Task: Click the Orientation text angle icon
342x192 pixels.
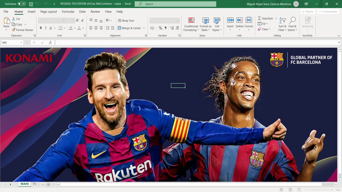Action: point(108,21)
